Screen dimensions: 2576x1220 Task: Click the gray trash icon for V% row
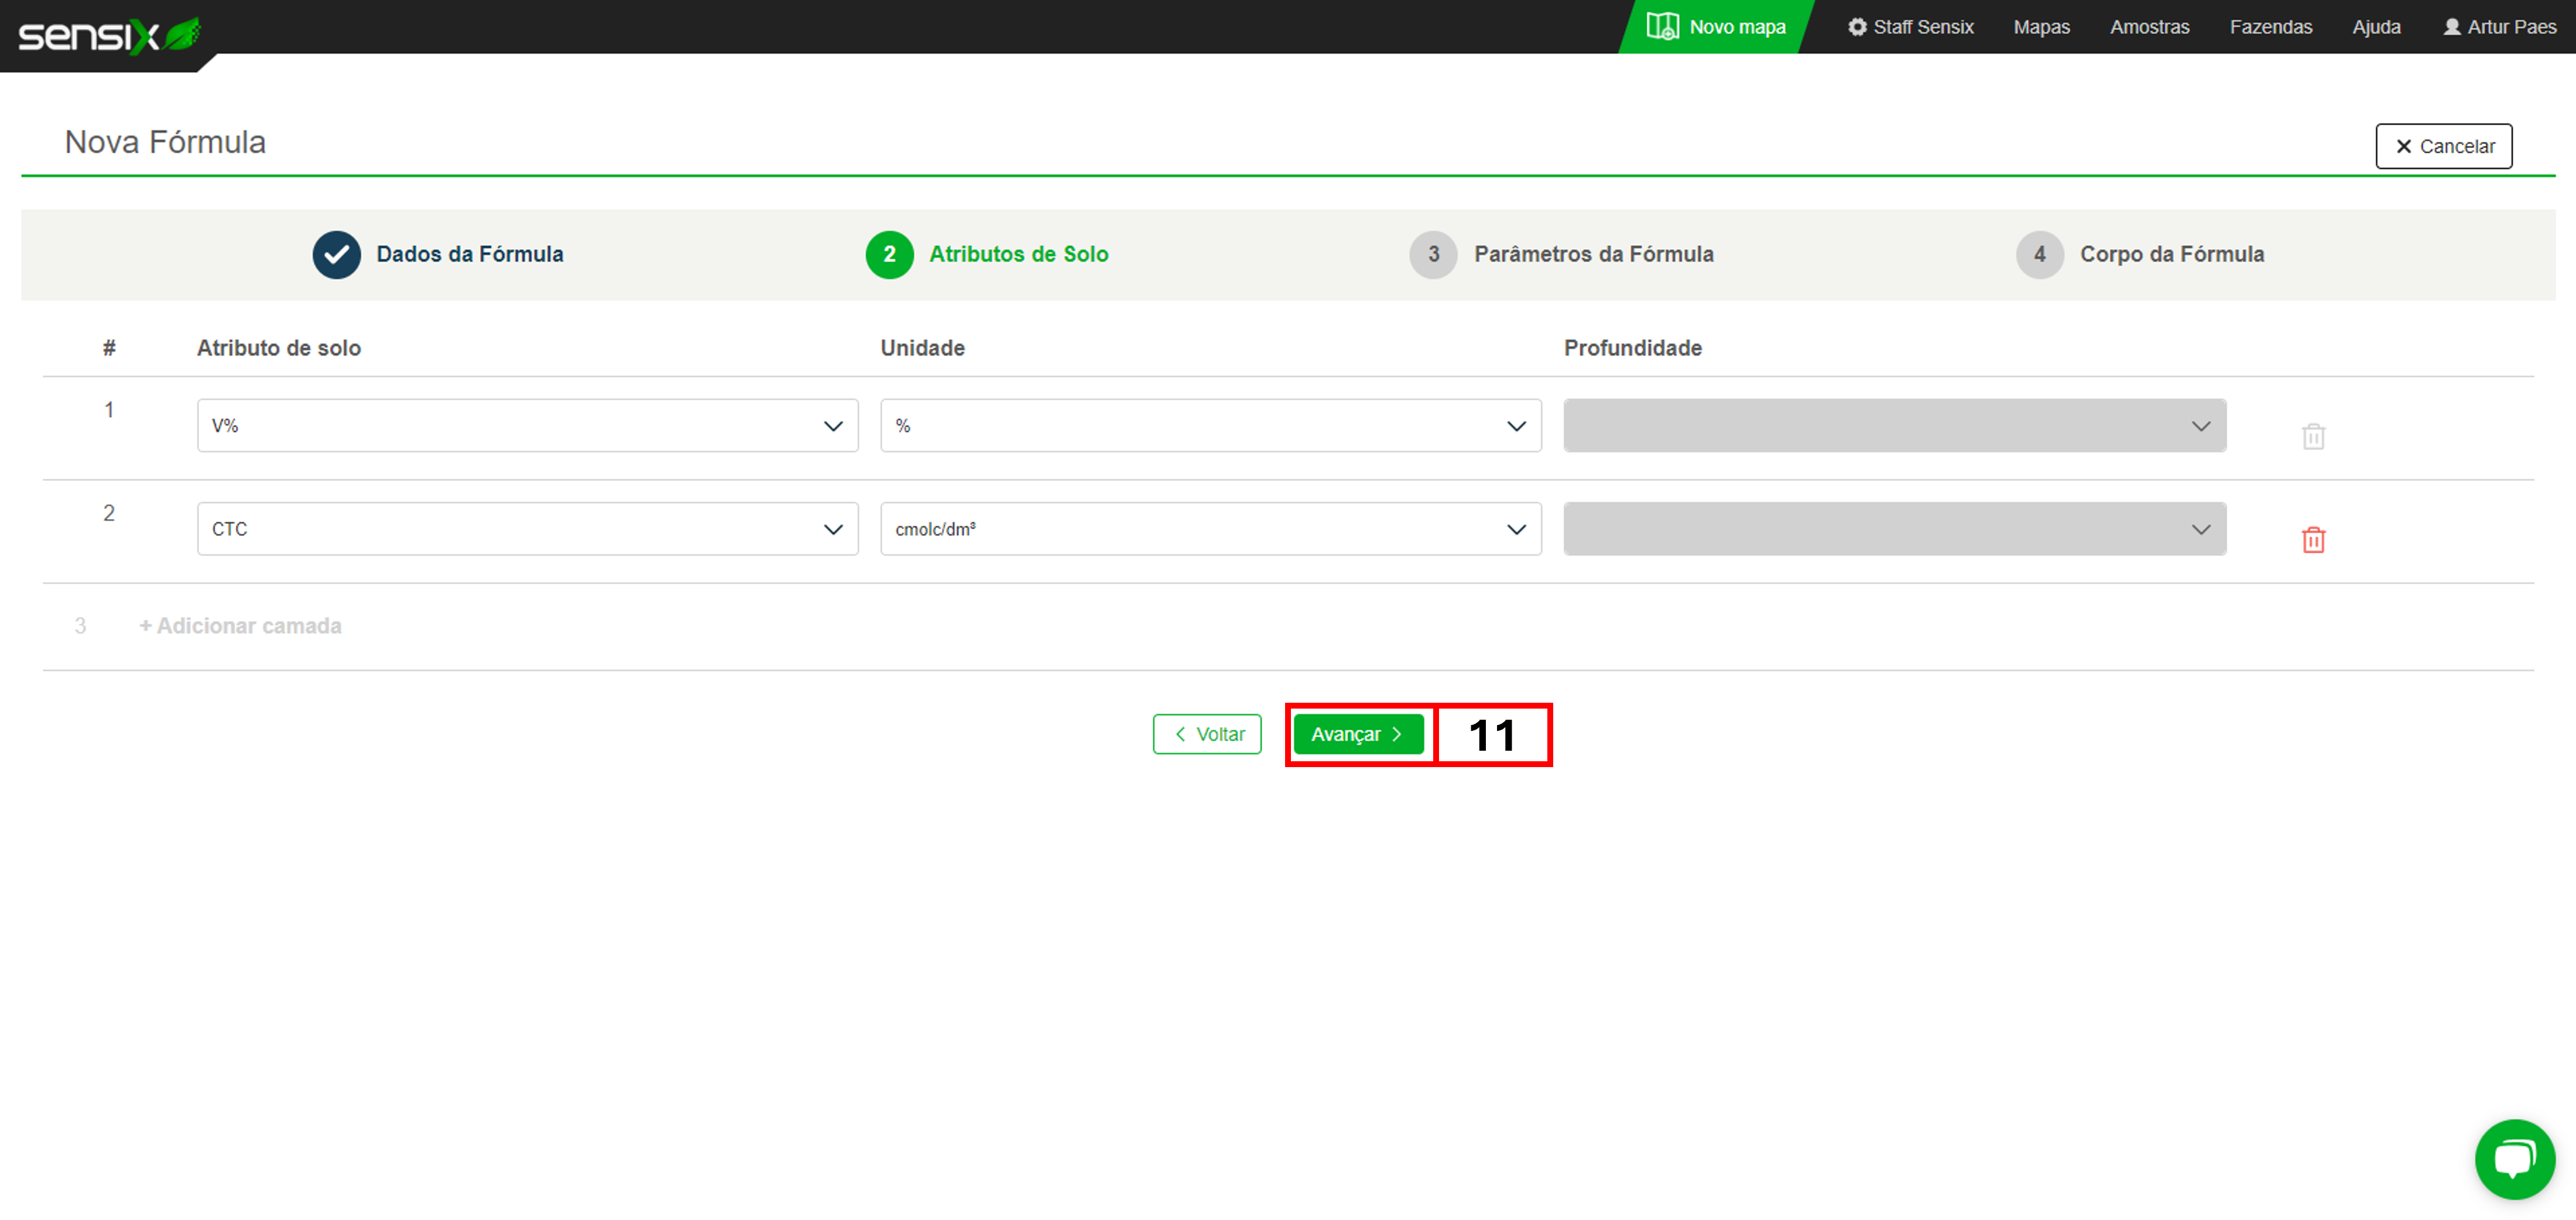[2312, 436]
